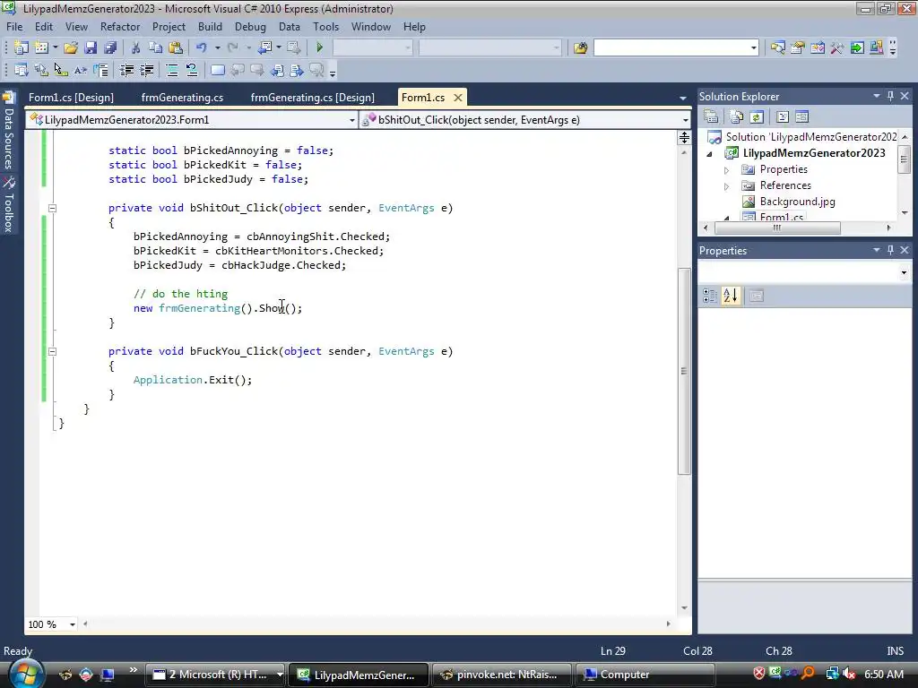Uncomment the selected lines icon
The width and height of the screenshot is (918, 688).
[192, 70]
